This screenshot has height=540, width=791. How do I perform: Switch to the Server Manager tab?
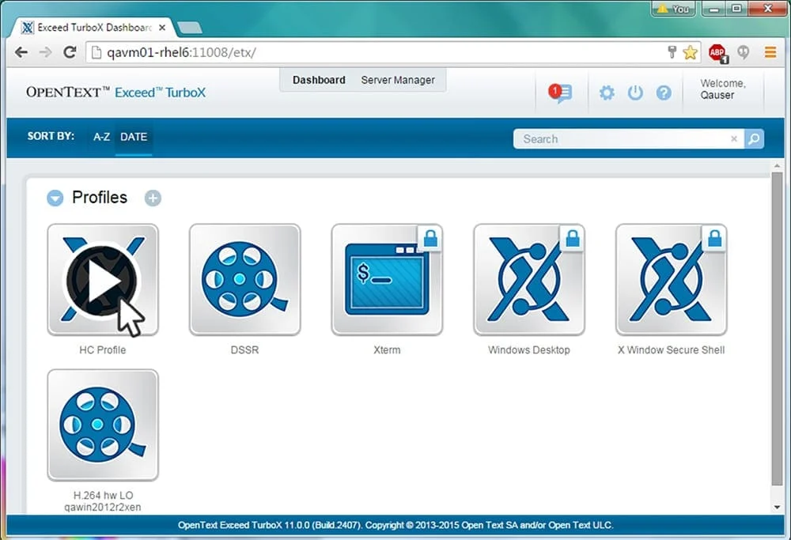(398, 80)
